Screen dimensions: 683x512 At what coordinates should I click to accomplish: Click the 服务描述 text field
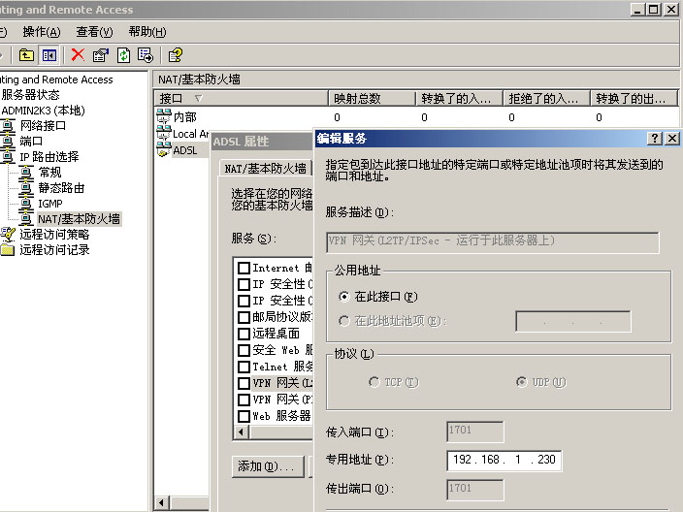tap(492, 242)
